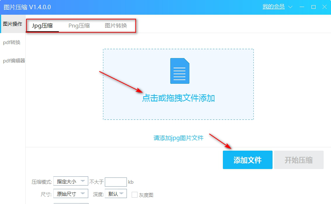The width and height of the screenshot is (331, 212).
Task: Maximize the 图片压缩 window
Action: click(313, 7)
